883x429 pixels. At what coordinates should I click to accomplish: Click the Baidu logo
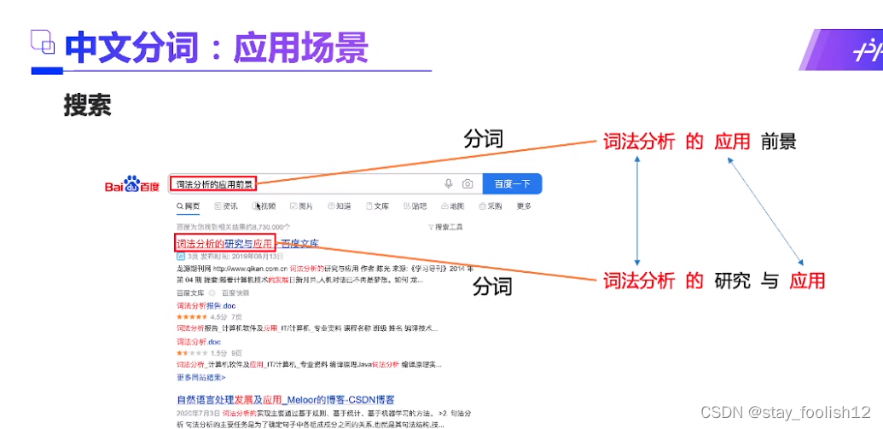click(131, 184)
